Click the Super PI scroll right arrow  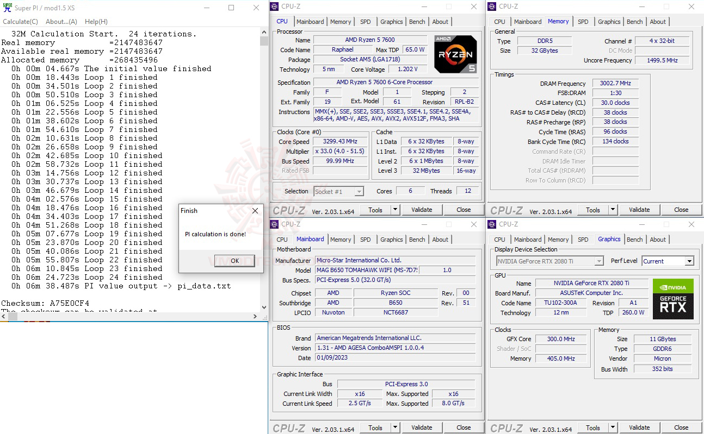[x=256, y=316]
